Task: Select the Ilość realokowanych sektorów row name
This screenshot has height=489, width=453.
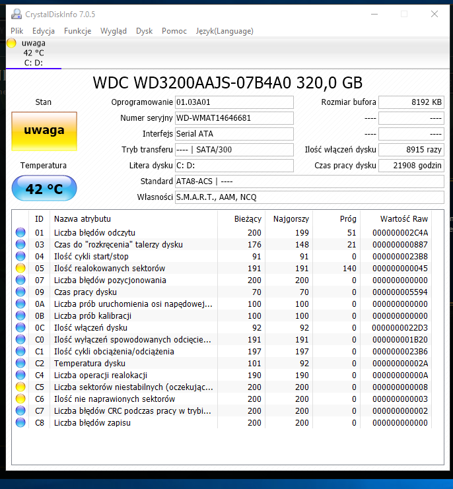Action: point(110,268)
